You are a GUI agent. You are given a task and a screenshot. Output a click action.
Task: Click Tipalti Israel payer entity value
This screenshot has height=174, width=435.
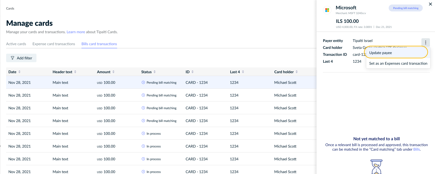(x=363, y=41)
